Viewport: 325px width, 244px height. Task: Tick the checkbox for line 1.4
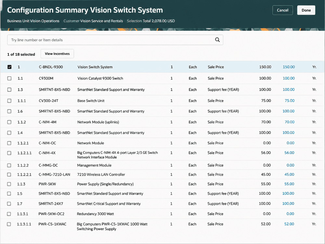[x=9, y=133]
